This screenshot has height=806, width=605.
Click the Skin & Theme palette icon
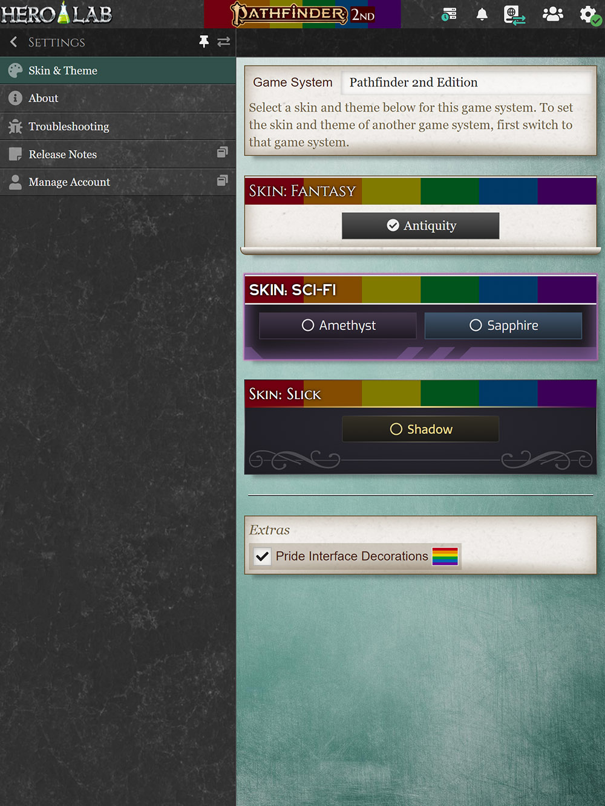15,71
